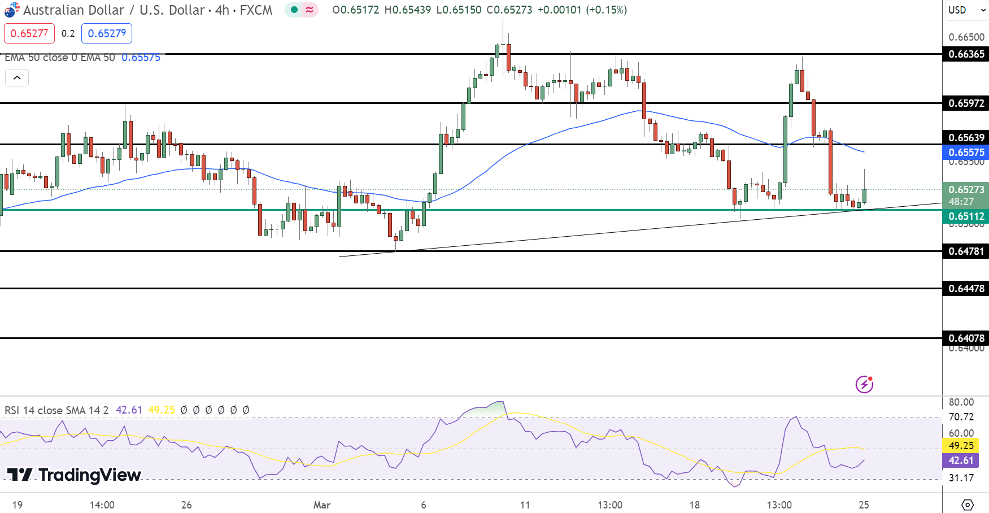Click the 14:00 label on time axis
Screen dimensions: 989x513
coord(102,505)
